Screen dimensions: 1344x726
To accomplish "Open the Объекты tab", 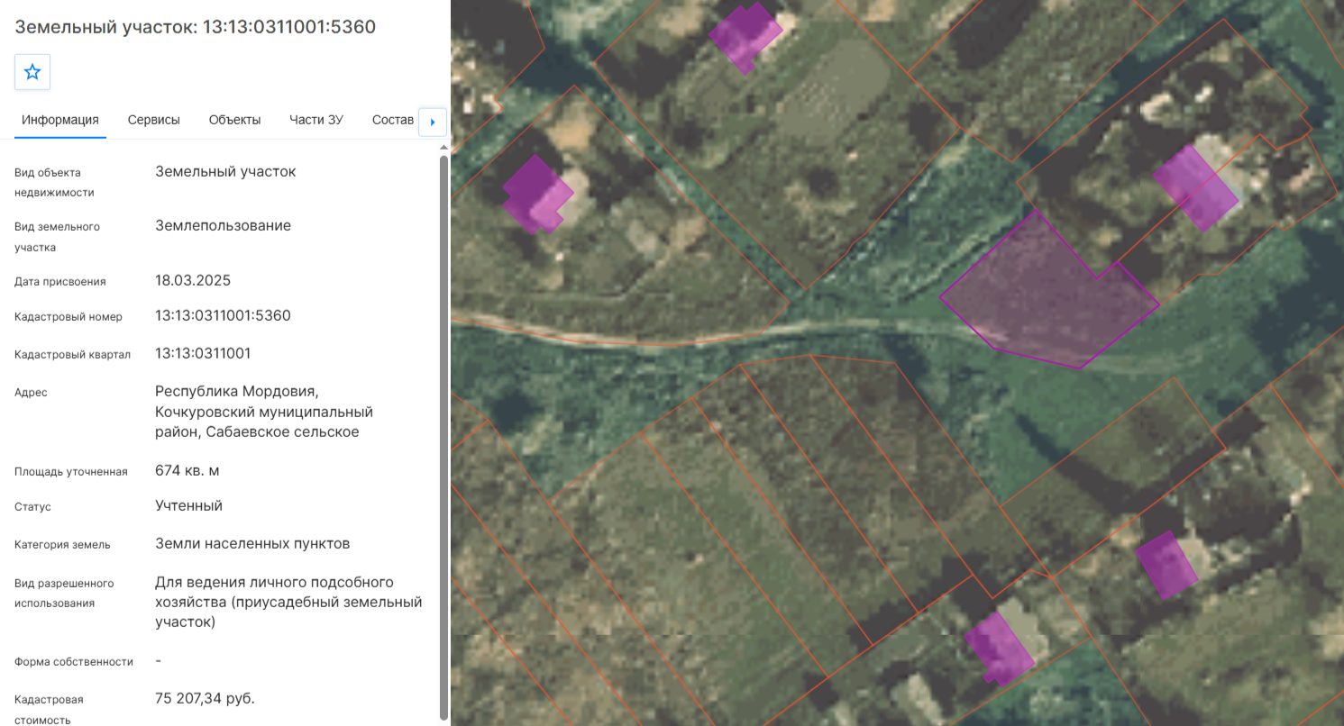I will click(234, 120).
